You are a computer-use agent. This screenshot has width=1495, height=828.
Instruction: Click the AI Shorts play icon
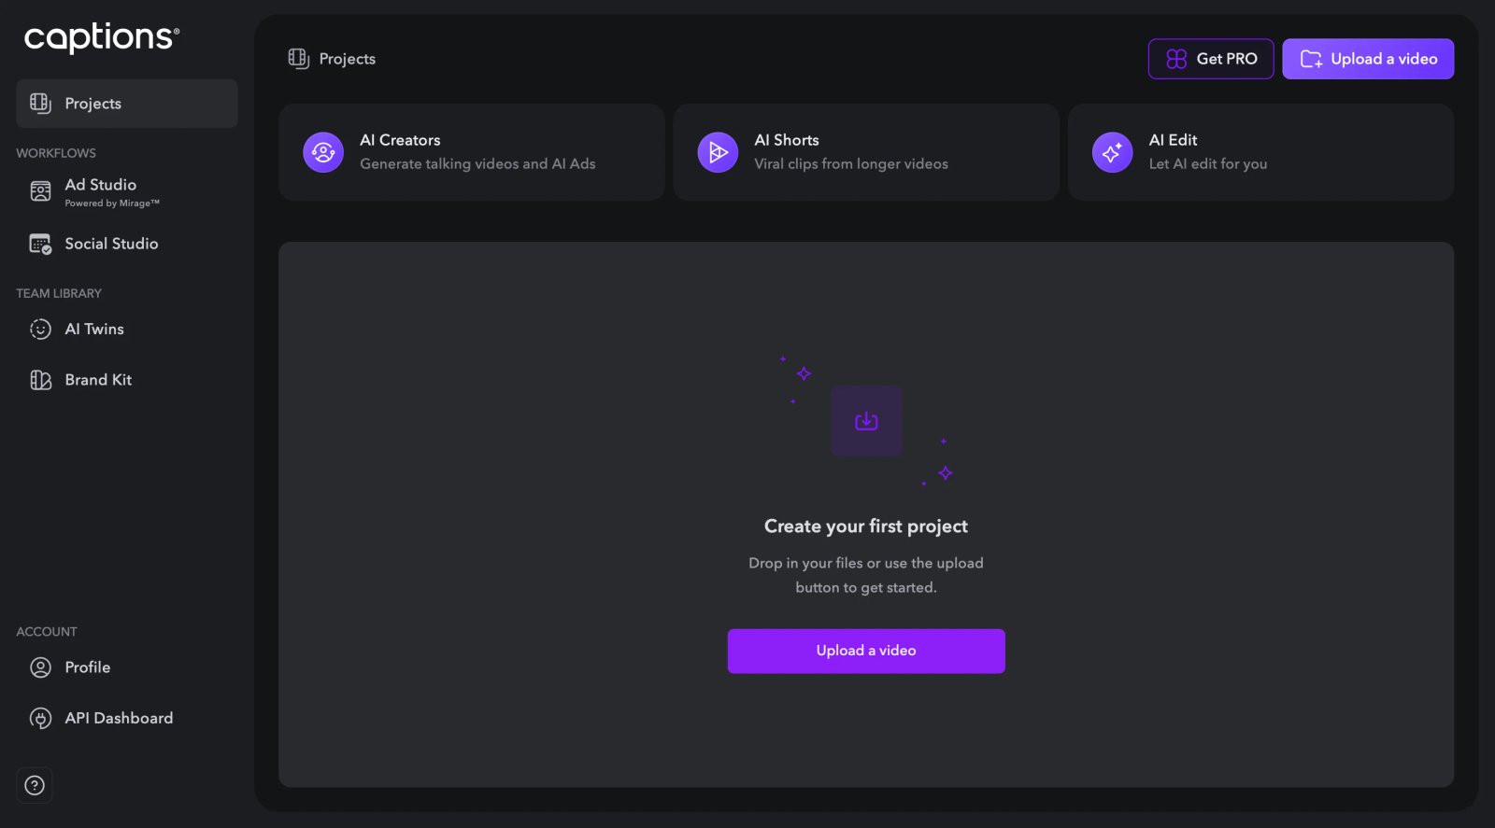718,152
